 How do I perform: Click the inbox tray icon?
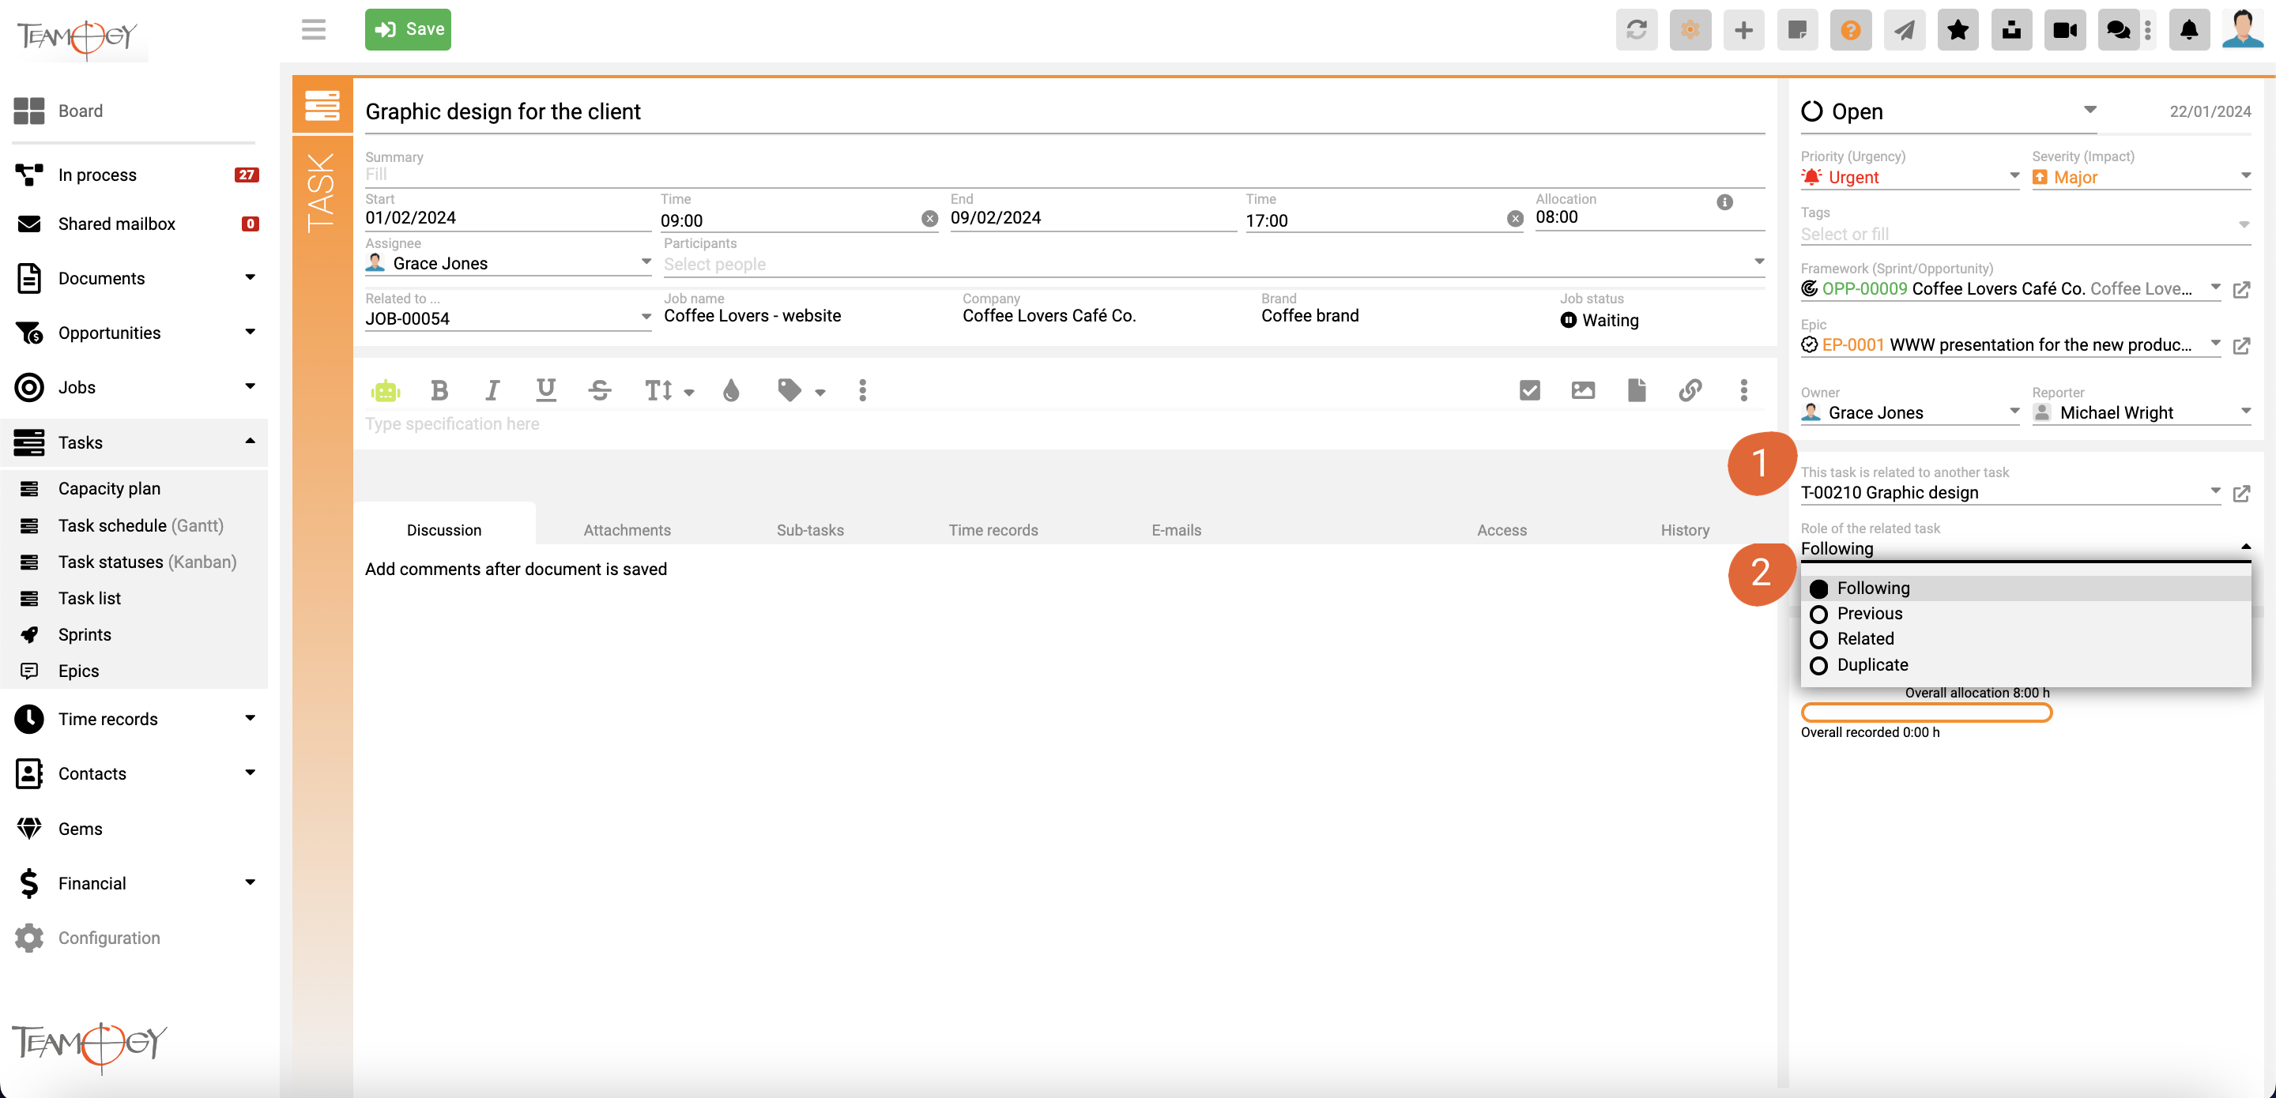(x=2011, y=30)
